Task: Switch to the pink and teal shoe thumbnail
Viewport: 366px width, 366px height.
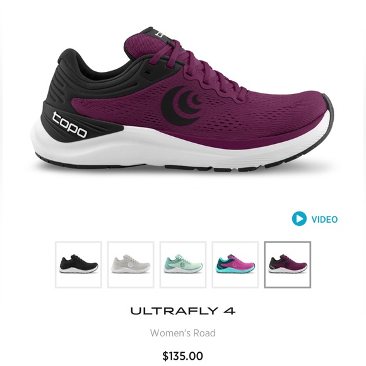Action: (235, 264)
